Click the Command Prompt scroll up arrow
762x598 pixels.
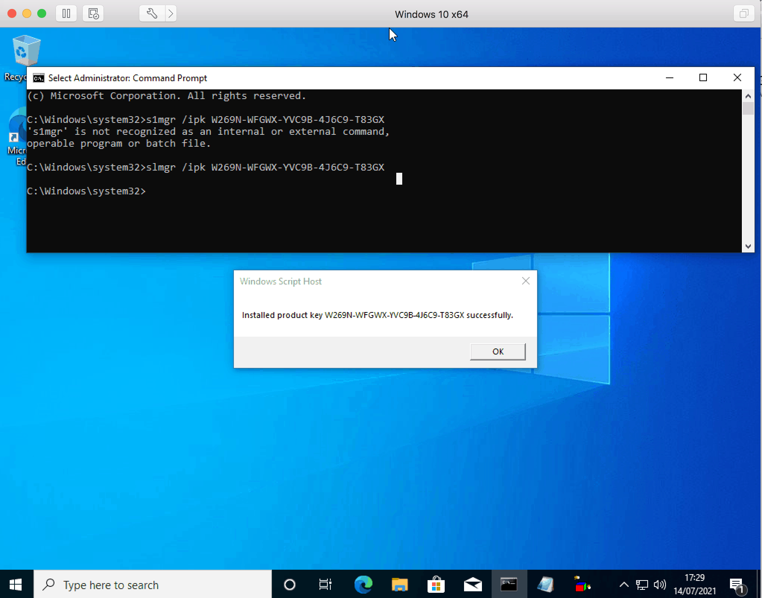click(748, 96)
